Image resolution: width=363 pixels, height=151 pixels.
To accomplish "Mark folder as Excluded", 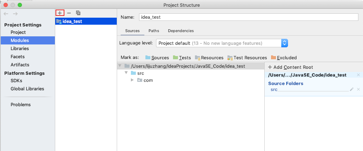I will click(x=284, y=58).
